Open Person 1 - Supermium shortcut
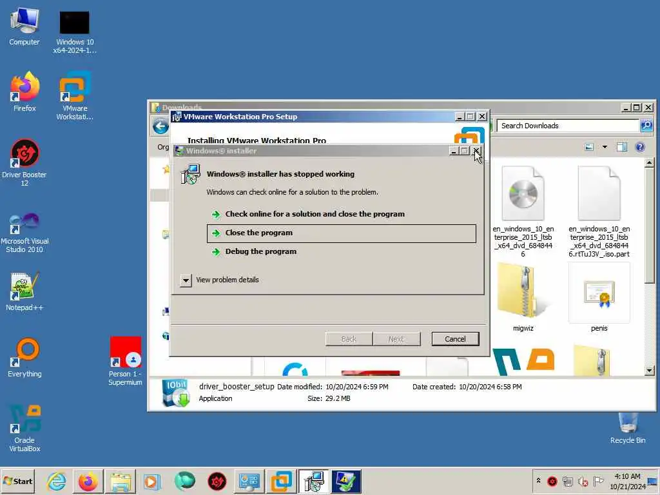Viewport: 660px width, 495px height. [x=125, y=361]
